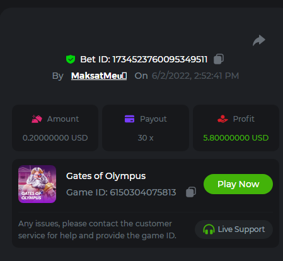Click the share arrow icon

coord(259,40)
